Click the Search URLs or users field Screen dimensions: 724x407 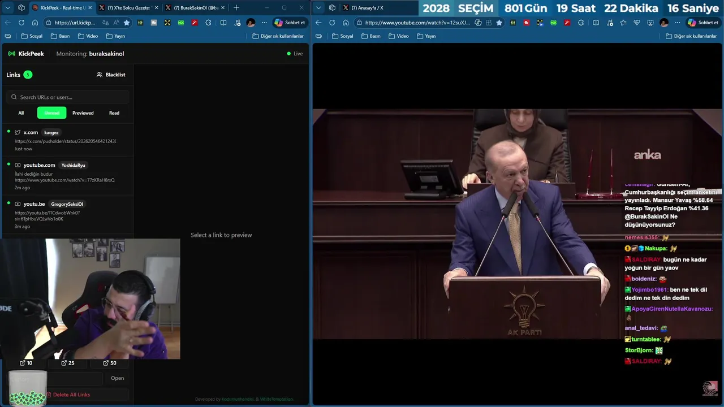[x=68, y=97]
